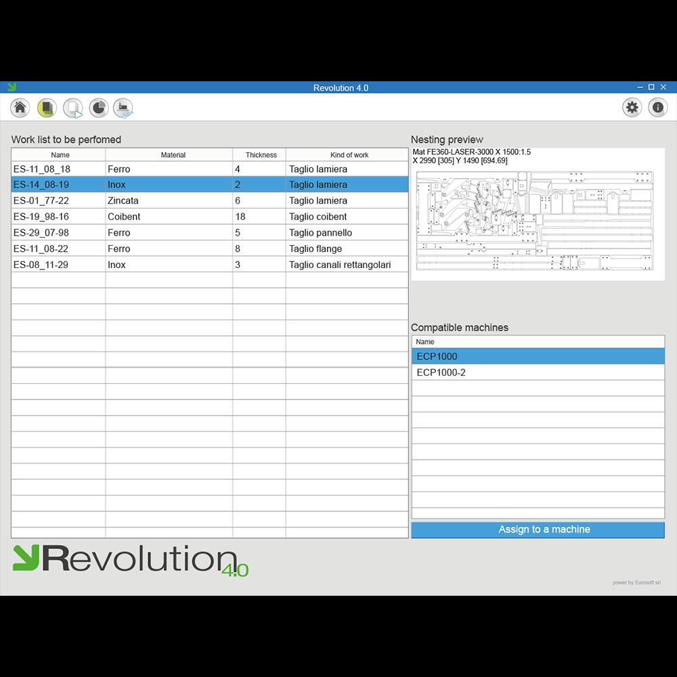Viewport: 677px width, 677px height.
Task: Minimize the Revolution 4.0 window
Action: pos(640,87)
